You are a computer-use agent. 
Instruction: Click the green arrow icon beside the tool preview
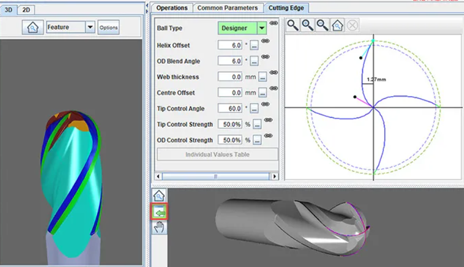160,212
